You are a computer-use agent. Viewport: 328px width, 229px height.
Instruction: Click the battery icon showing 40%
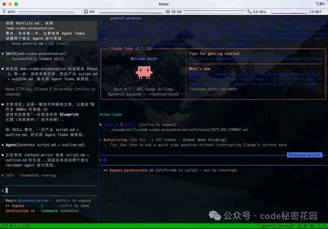[4, 12]
